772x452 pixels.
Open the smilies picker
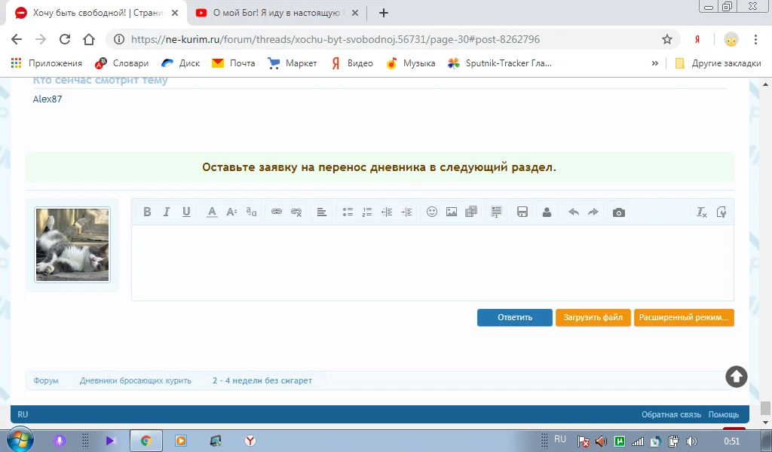tap(432, 212)
